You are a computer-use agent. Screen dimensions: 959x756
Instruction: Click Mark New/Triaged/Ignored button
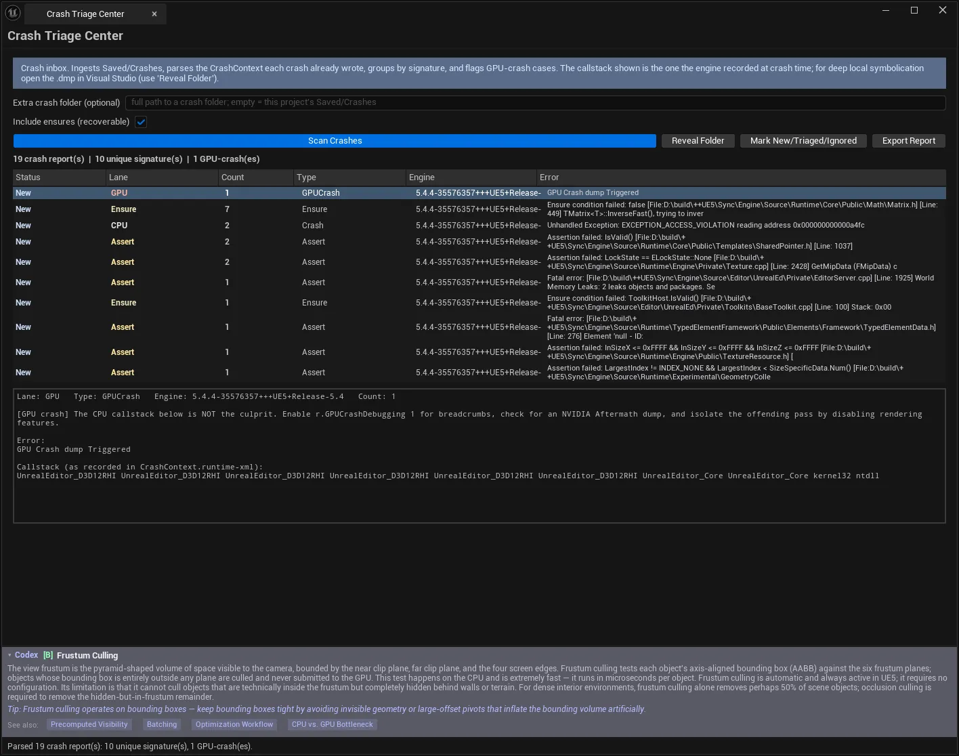(x=803, y=141)
